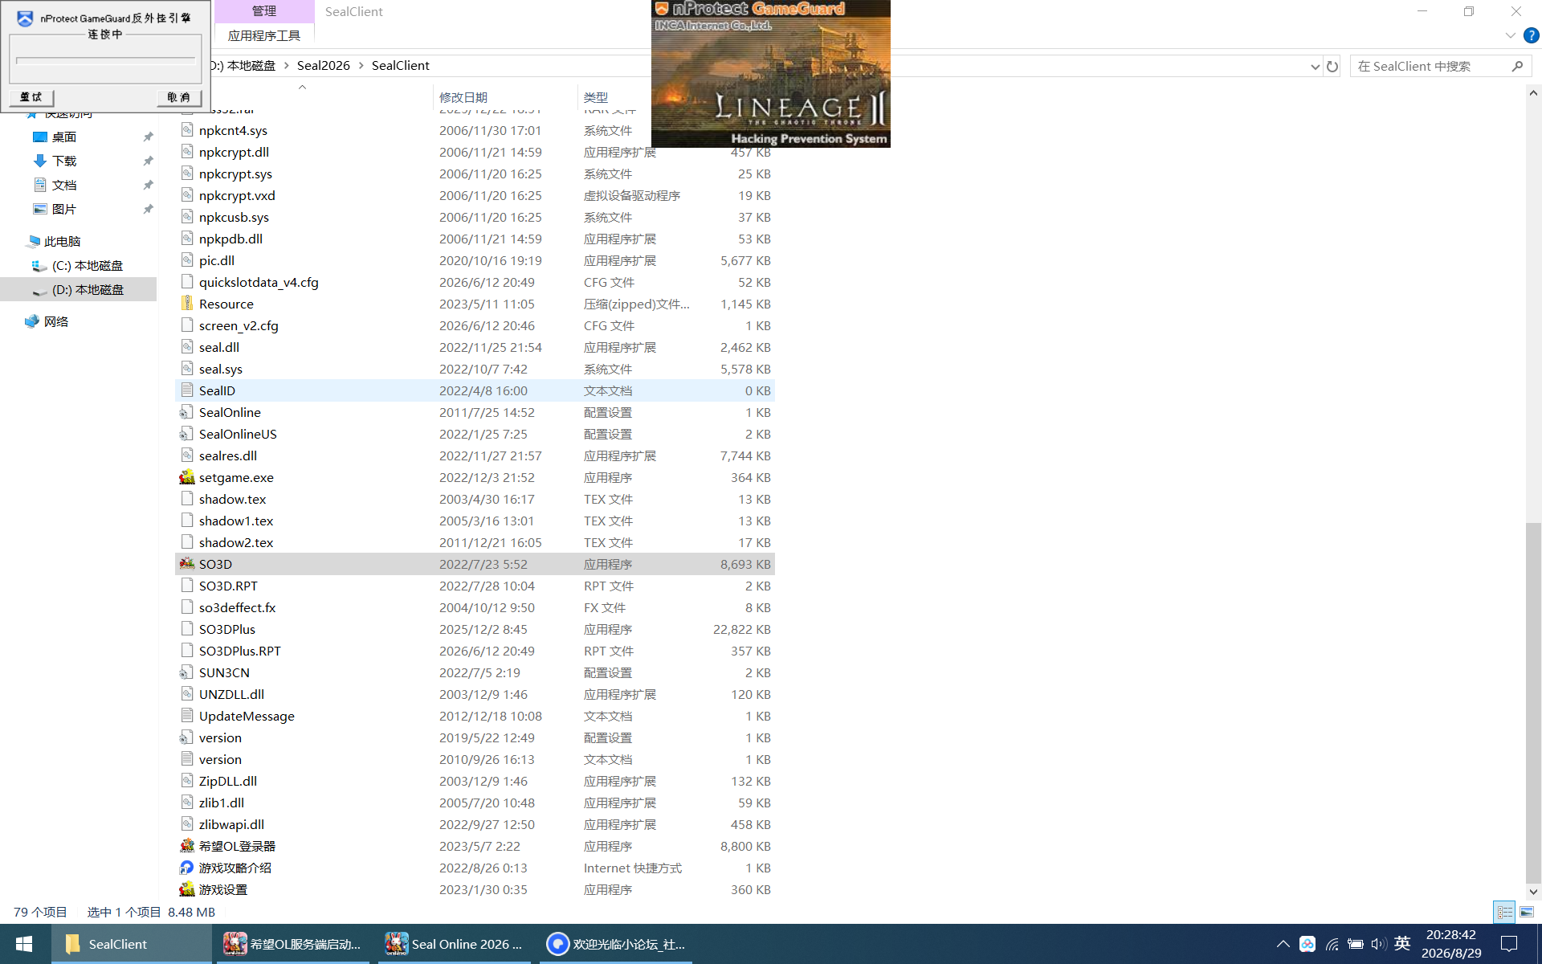The width and height of the screenshot is (1542, 964).
Task: Click the volume speaker tray icon
Action: 1378,944
